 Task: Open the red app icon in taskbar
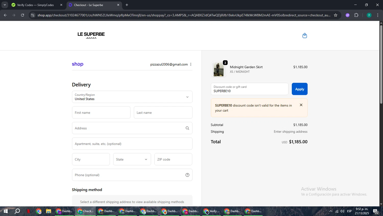tap(28, 211)
